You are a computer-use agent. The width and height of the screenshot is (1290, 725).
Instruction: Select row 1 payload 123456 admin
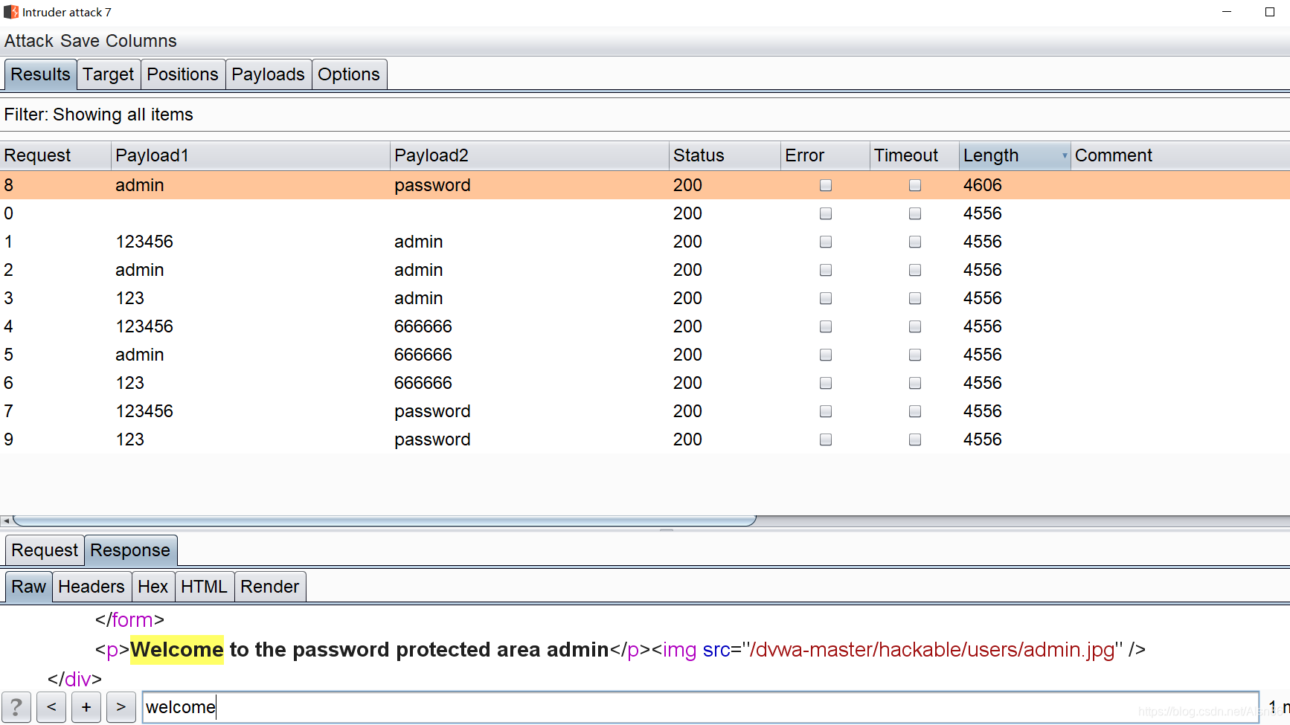tap(645, 242)
